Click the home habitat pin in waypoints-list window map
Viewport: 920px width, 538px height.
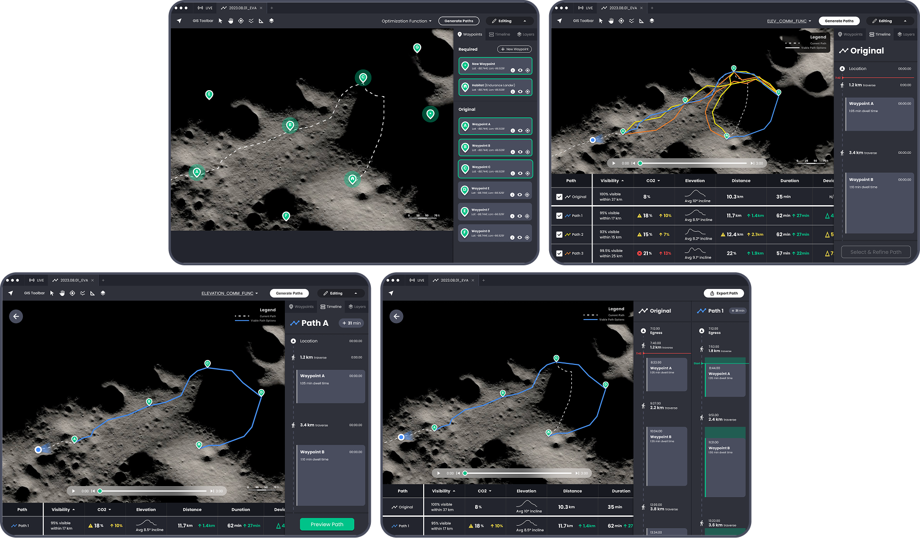[353, 179]
